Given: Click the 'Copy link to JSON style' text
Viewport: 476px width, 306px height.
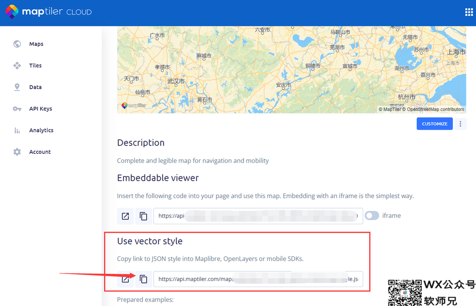Looking at the screenshot, I should pos(210,259).
